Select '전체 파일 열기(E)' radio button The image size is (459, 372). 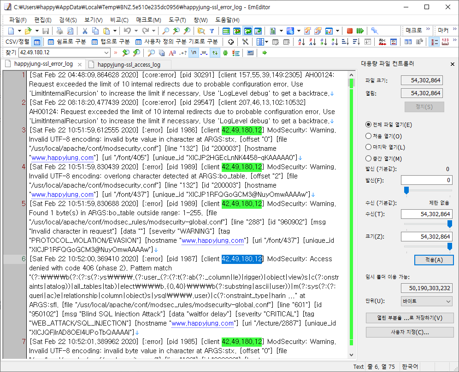click(x=368, y=125)
